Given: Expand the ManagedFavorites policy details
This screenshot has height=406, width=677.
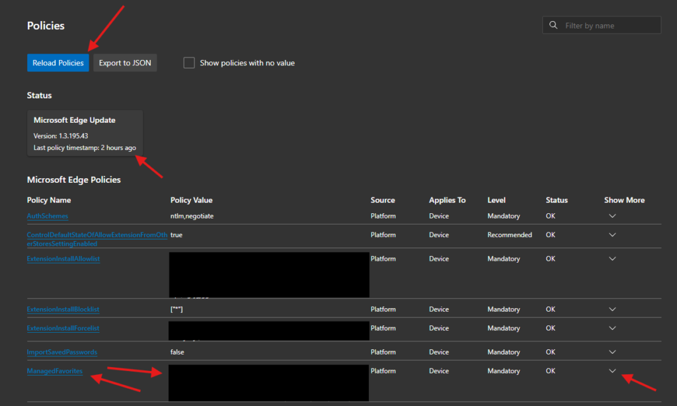Looking at the screenshot, I should pyautogui.click(x=612, y=370).
